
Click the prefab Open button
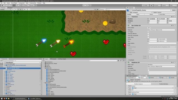coord(138,14)
